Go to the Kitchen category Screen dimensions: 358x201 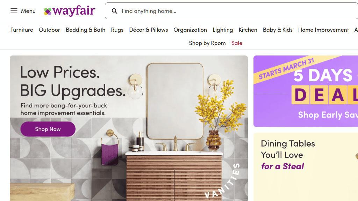click(248, 30)
